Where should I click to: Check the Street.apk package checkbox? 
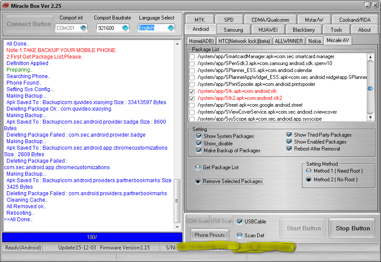tap(192, 105)
